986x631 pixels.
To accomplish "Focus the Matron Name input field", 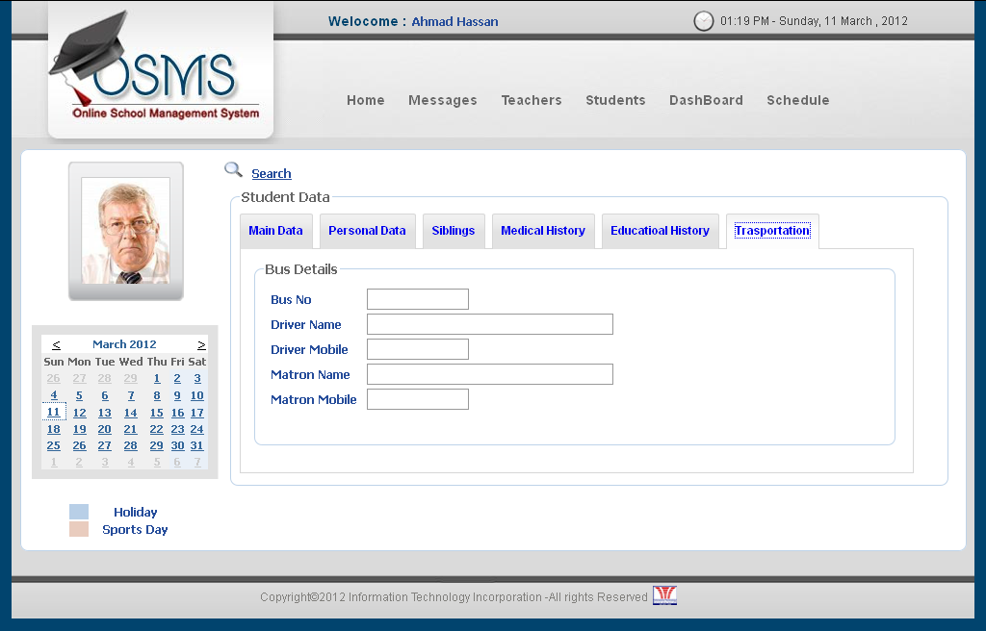I will tap(490, 374).
